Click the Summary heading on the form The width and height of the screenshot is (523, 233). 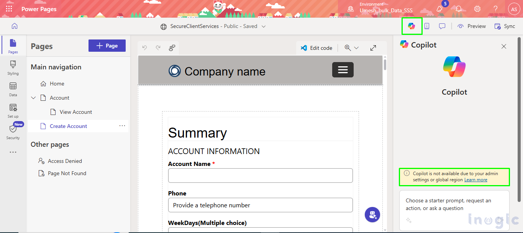click(x=198, y=133)
